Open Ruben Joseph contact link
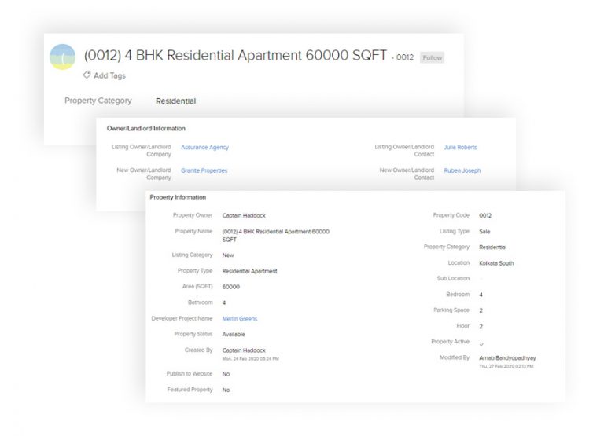Screen dimensions: 604x436 [x=462, y=170]
